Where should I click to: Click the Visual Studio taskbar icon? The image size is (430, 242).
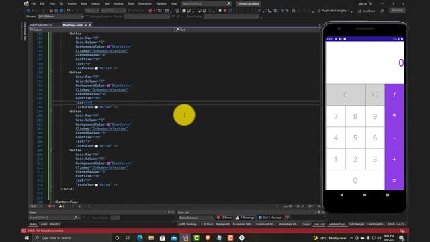(185, 238)
